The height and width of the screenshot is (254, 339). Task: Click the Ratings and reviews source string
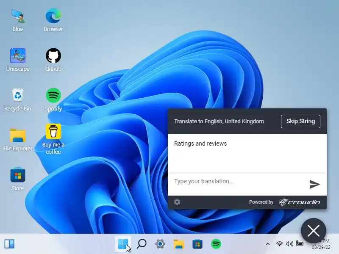pos(200,144)
